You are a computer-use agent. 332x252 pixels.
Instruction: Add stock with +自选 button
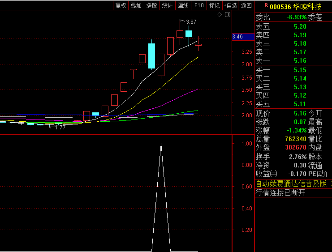(230, 5)
